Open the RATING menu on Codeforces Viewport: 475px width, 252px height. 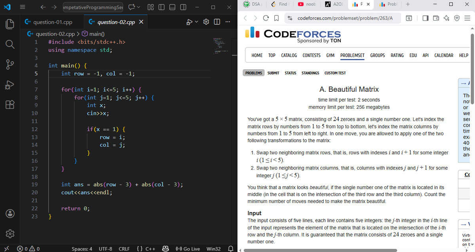[397, 55]
